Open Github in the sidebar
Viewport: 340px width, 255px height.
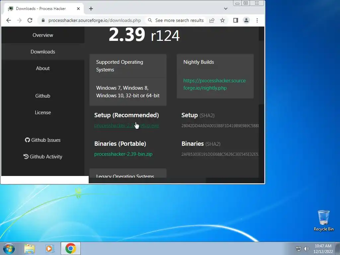(x=43, y=96)
